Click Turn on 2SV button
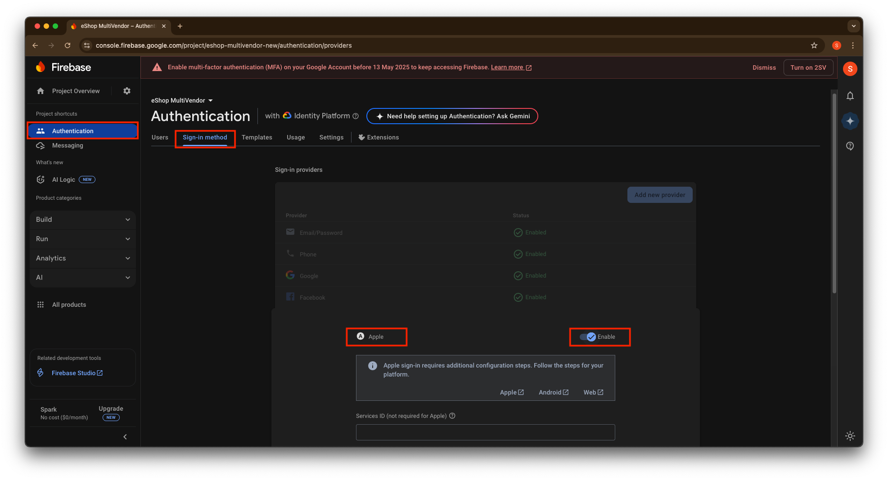The width and height of the screenshot is (888, 480). pyautogui.click(x=808, y=67)
